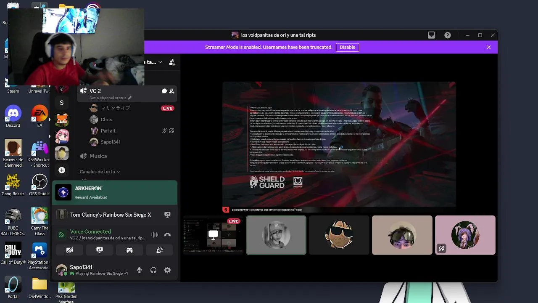Open Gang Beasts desktop shortcut
The height and width of the screenshot is (303, 538).
(x=13, y=185)
